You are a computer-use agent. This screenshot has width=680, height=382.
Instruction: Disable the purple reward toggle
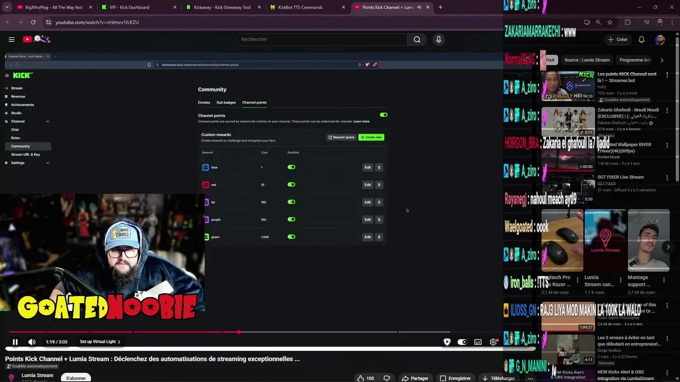pos(291,220)
